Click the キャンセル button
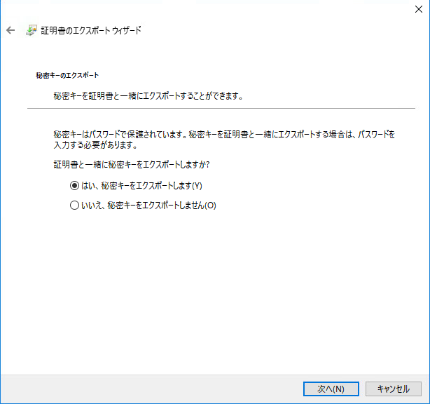430x404 pixels. [394, 389]
